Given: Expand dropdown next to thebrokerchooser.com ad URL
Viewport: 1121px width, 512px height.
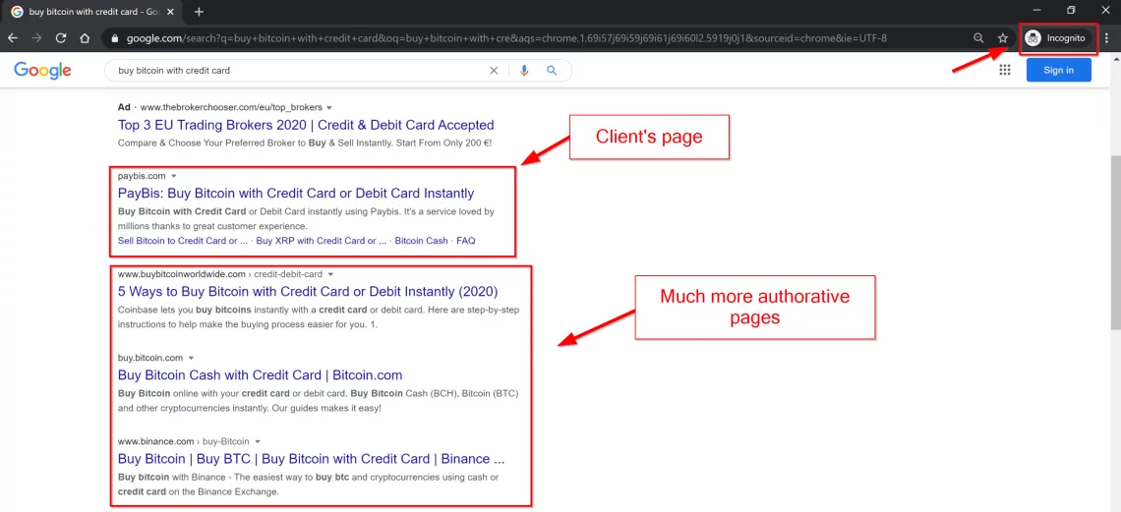Looking at the screenshot, I should [328, 108].
